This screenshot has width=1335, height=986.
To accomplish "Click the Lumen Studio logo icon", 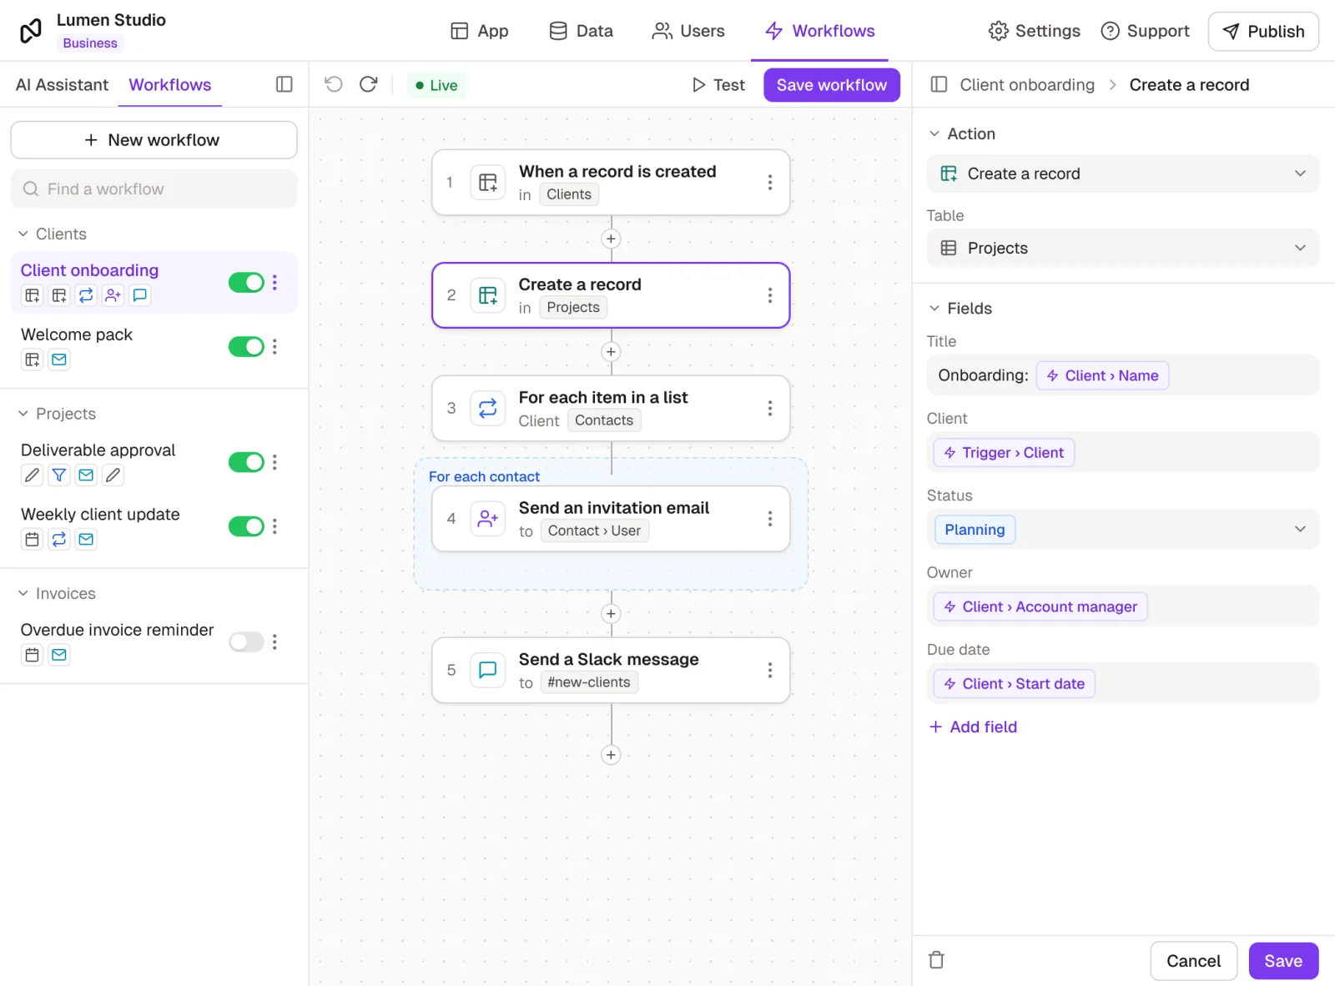I will click(x=31, y=31).
